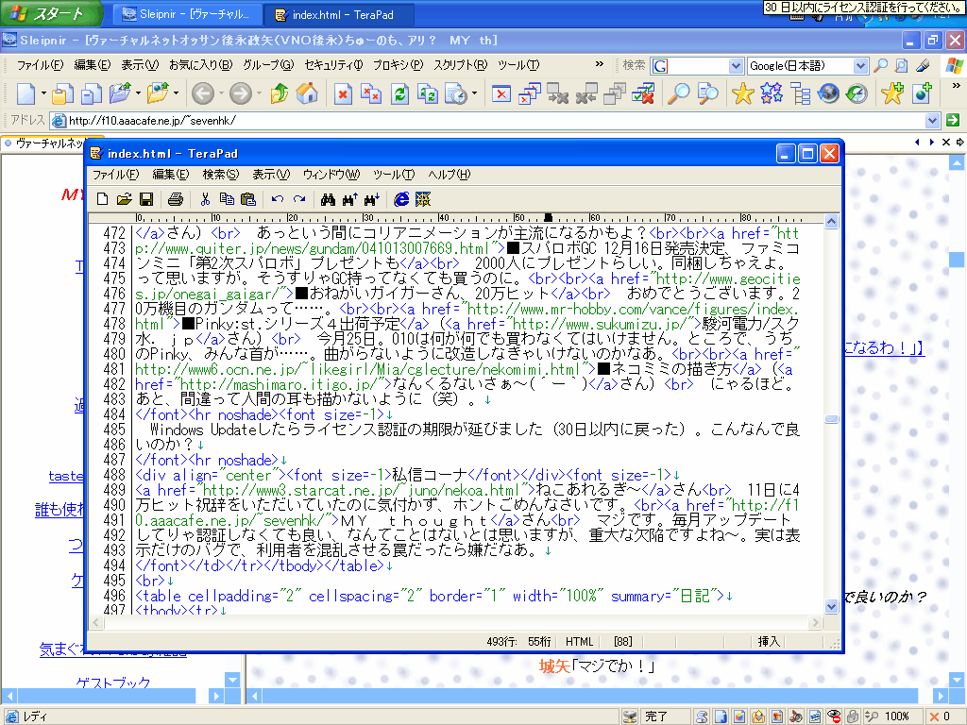Select the Cut scissors icon in TeraPad

pyautogui.click(x=204, y=199)
